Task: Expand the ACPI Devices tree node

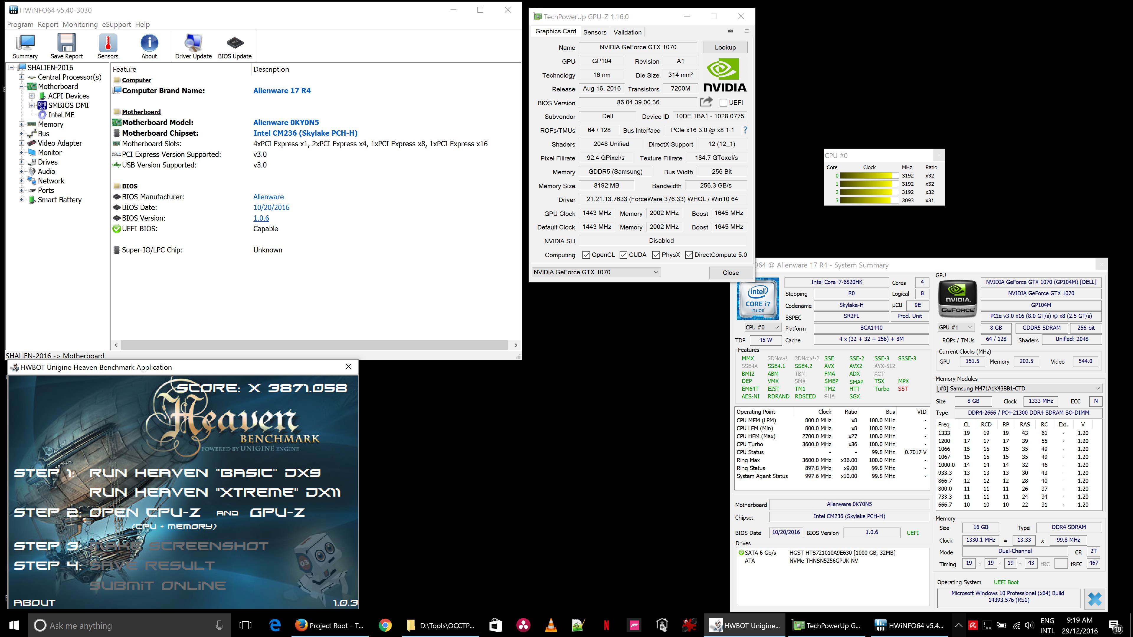Action: click(32, 96)
